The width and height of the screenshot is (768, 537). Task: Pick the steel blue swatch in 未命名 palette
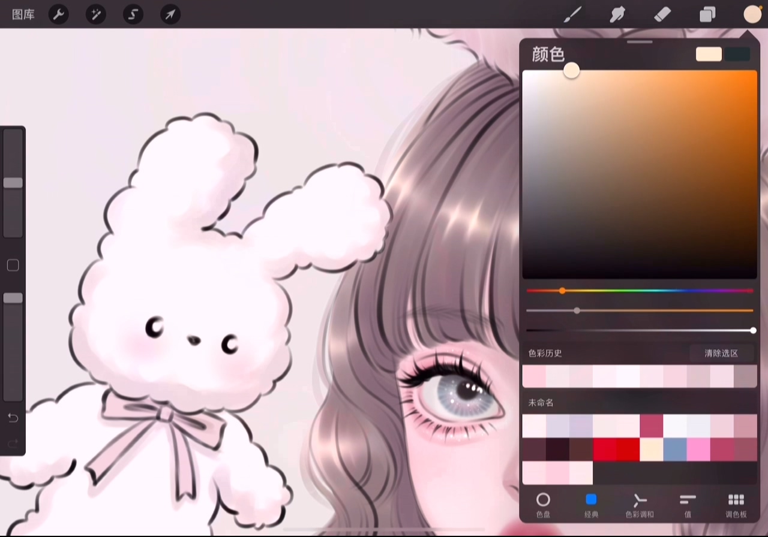675,449
